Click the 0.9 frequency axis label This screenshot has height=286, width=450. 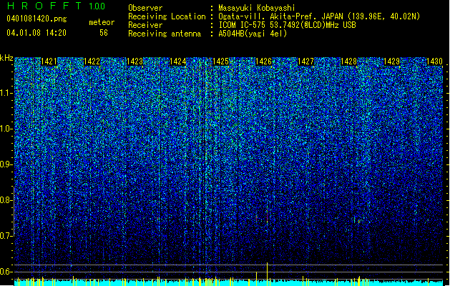6,164
